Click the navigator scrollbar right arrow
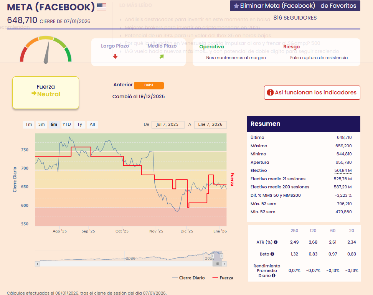Image resolution: width=373 pixels, height=295 pixels. click(224, 264)
